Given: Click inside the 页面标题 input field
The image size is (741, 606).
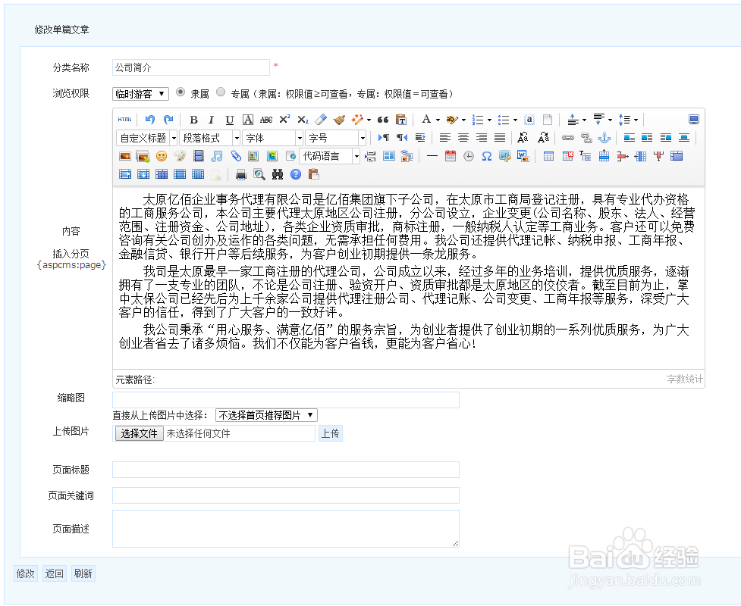Looking at the screenshot, I should click(x=285, y=470).
